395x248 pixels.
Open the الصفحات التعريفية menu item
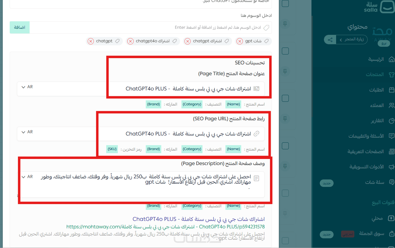[x=366, y=152]
